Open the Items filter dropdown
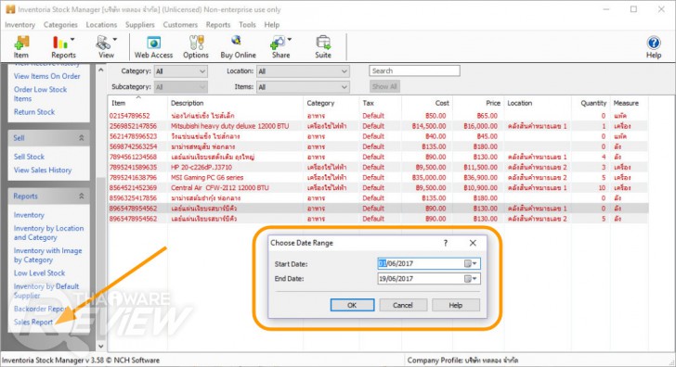The width and height of the screenshot is (676, 367). [303, 87]
